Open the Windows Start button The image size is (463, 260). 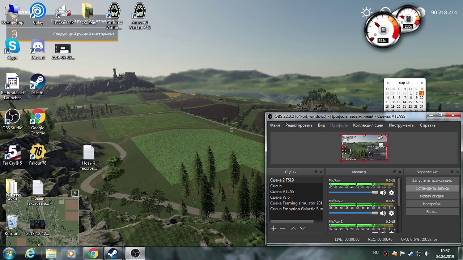point(9,253)
